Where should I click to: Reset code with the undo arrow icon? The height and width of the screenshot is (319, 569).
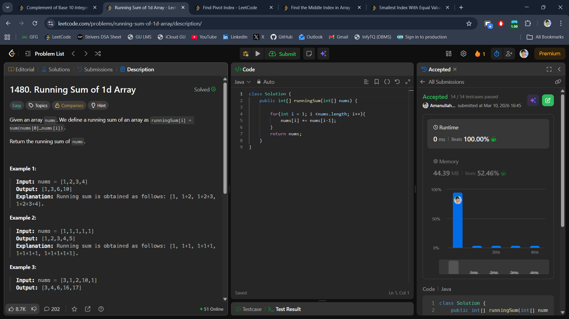coord(397,82)
